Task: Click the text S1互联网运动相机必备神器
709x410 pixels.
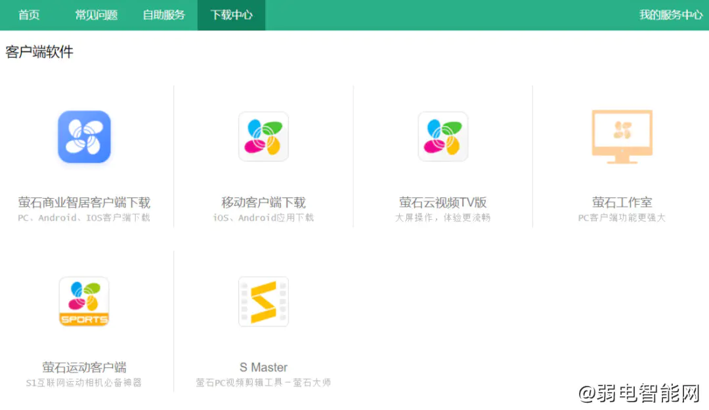Action: tap(84, 383)
